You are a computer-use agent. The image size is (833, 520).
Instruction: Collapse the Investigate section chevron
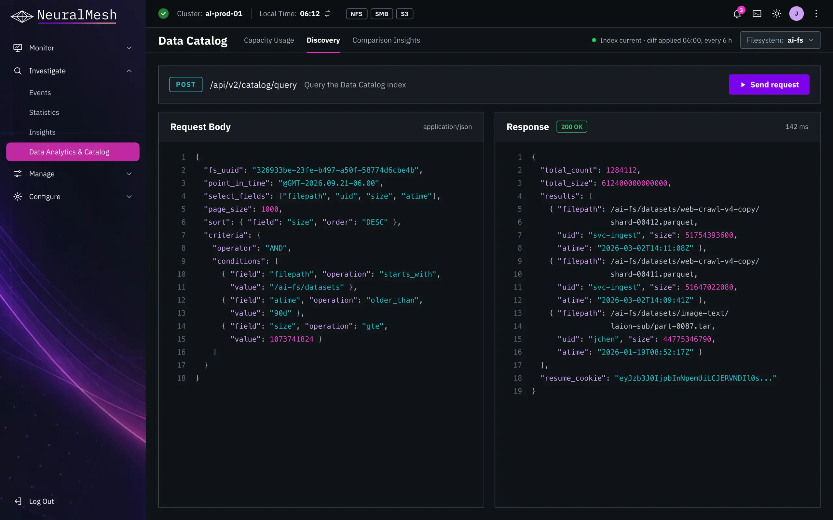(x=129, y=71)
